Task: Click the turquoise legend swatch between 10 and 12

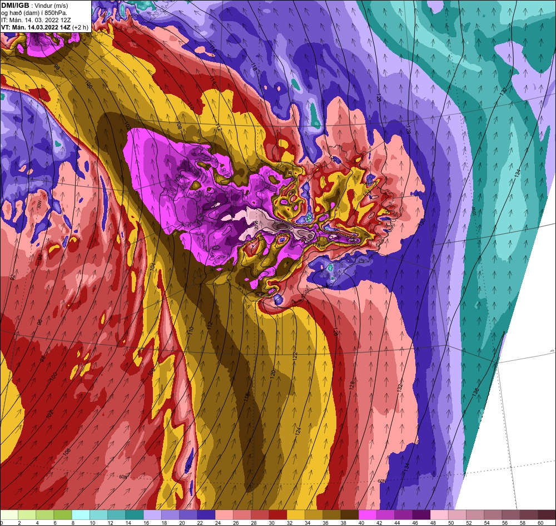Action: [98, 515]
